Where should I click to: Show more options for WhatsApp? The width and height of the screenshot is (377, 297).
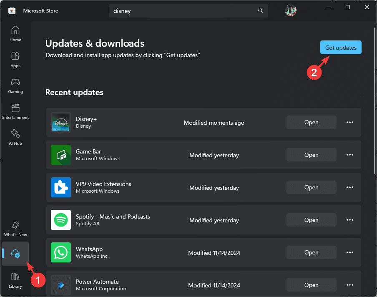(x=350, y=252)
